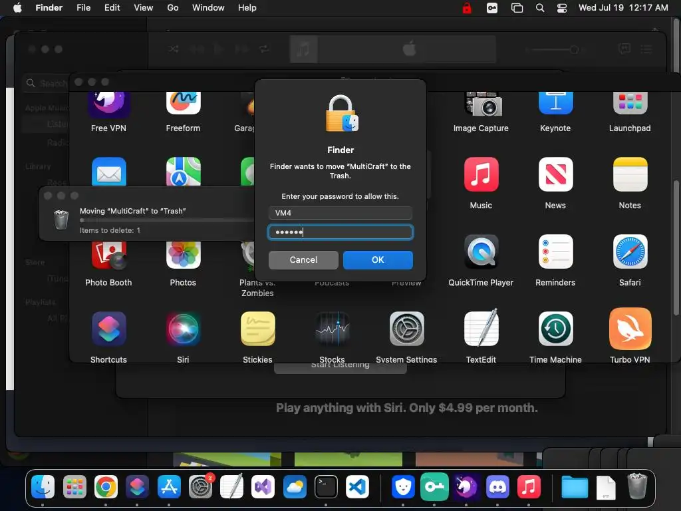Image resolution: width=681 pixels, height=511 pixels.
Task: Open Google Chrome from the Dock
Action: click(106, 486)
